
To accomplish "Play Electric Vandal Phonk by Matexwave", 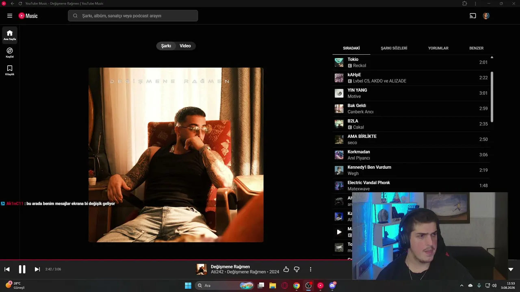I will pyautogui.click(x=411, y=186).
